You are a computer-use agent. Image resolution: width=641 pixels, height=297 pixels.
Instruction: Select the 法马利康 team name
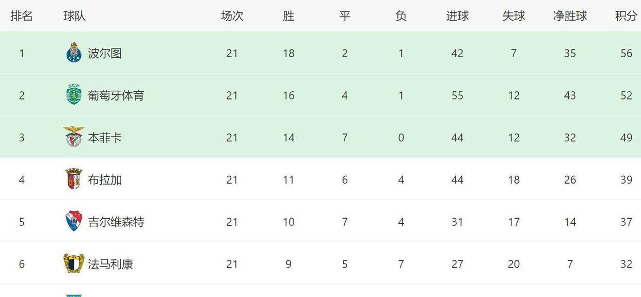[110, 265]
